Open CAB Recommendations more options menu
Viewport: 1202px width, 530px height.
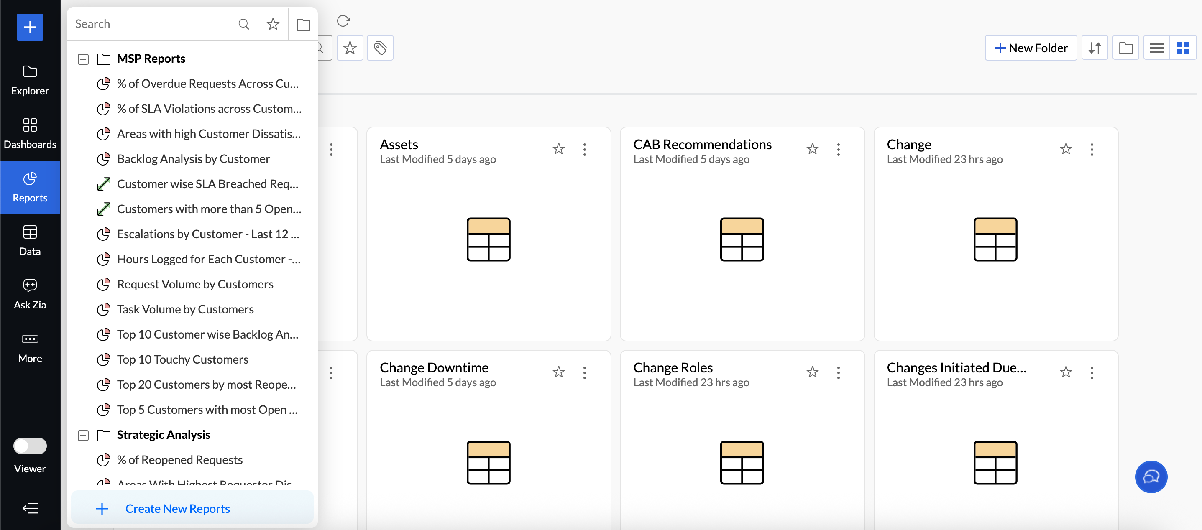coord(838,149)
